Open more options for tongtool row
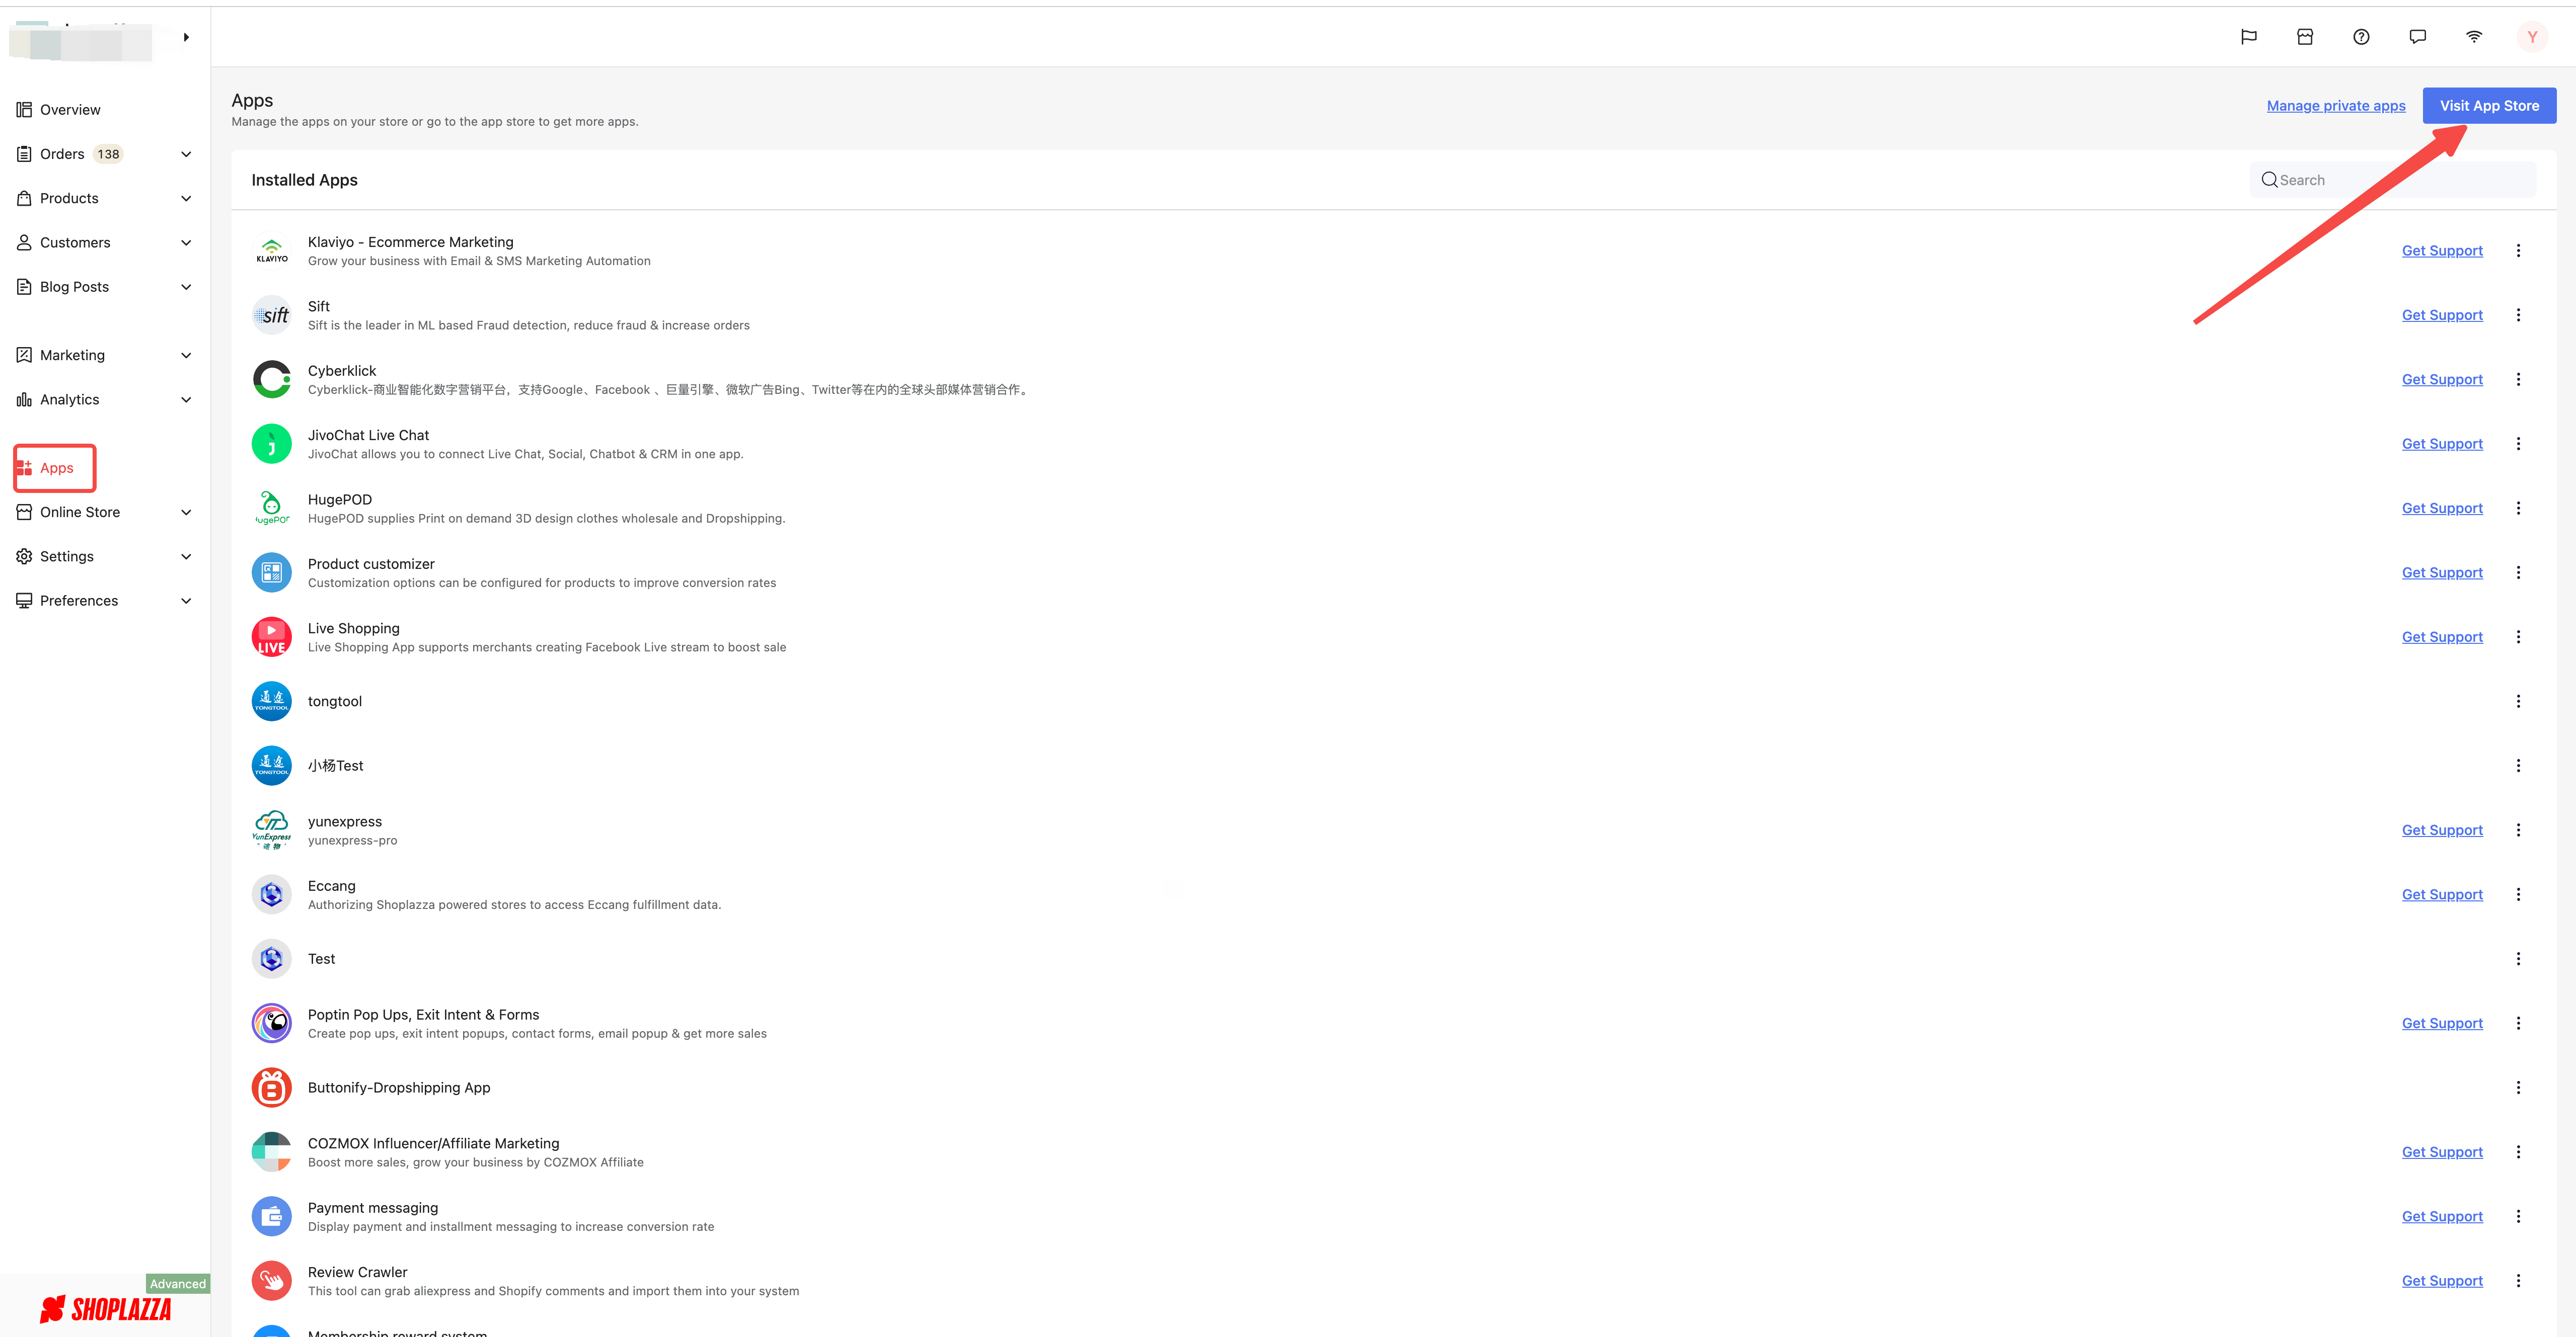Image resolution: width=2576 pixels, height=1337 pixels. pyautogui.click(x=2518, y=702)
